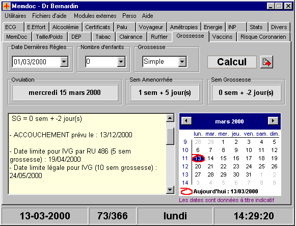The image size is (296, 226).
Task: Click scroll down arrow in results box
Action: (170, 190)
